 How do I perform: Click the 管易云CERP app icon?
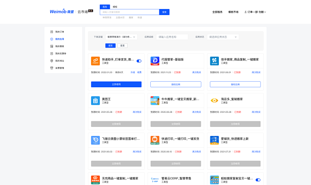click(x=155, y=180)
